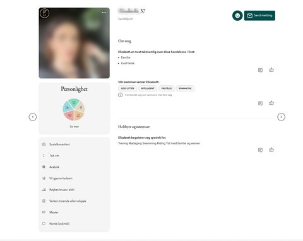Image resolution: width=303 pixels, height=241 pixels.
Task: Go to next profile with right arrow
Action: (x=282, y=117)
